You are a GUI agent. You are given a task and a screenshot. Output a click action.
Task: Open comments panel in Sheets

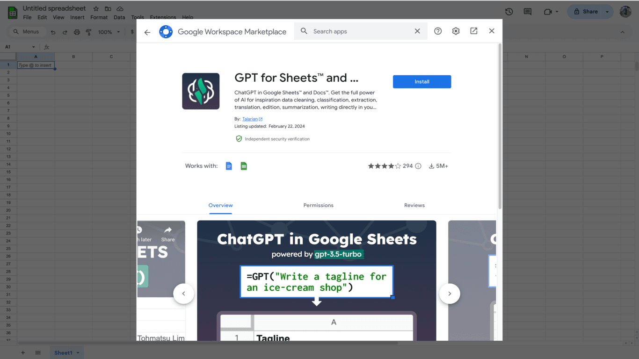click(x=528, y=12)
